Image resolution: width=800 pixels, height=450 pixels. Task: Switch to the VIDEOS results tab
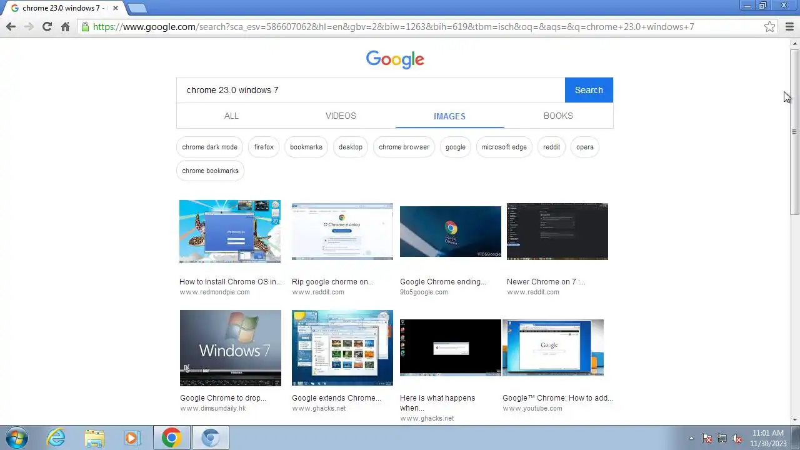(x=341, y=116)
